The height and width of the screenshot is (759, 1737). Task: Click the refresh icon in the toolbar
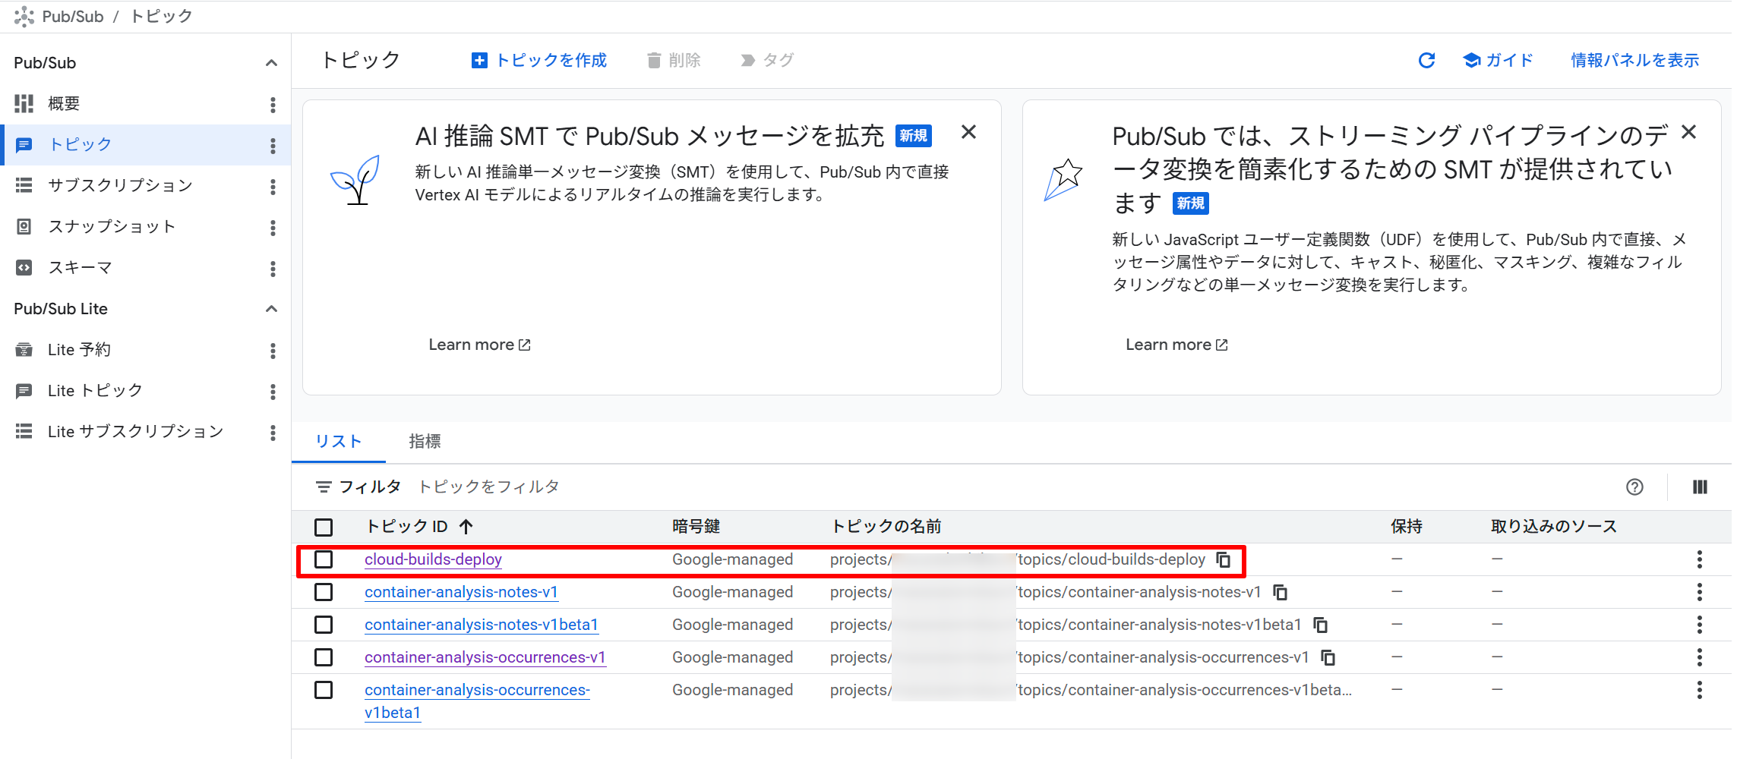(x=1426, y=61)
